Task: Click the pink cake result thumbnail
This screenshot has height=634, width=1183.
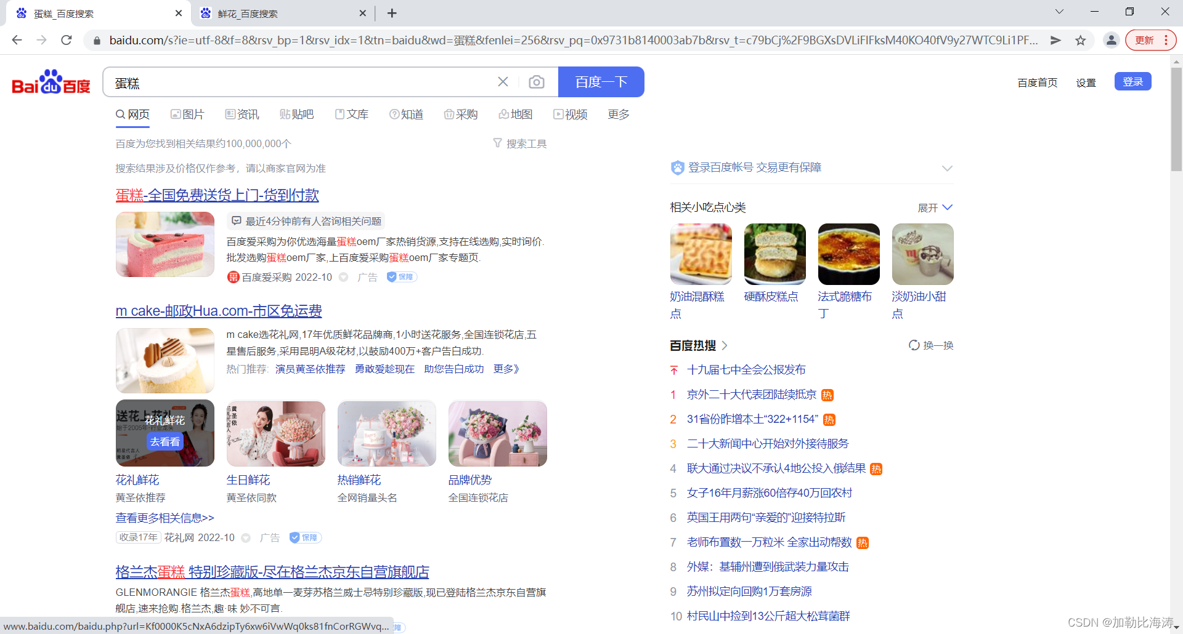Action: click(x=165, y=244)
